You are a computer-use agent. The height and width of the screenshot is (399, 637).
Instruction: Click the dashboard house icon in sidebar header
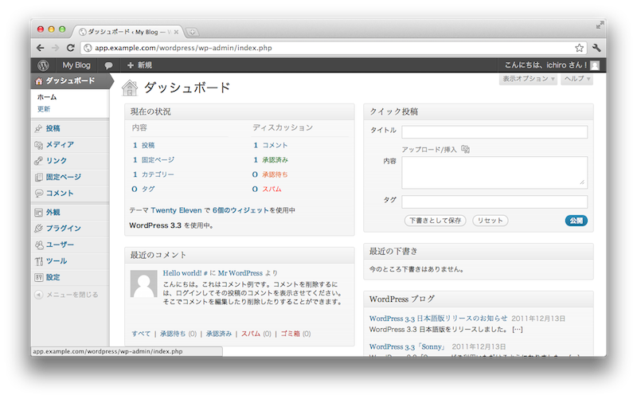39,81
